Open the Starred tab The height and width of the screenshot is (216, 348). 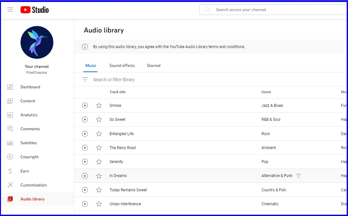pyautogui.click(x=153, y=65)
